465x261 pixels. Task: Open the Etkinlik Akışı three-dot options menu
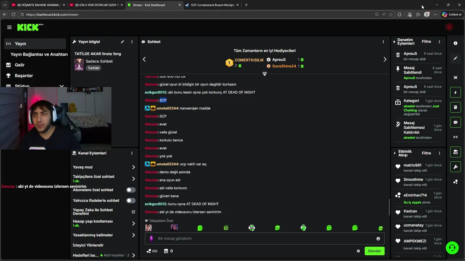pos(439,153)
